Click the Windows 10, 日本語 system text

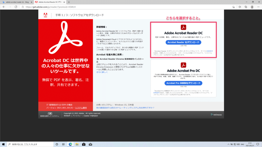click(x=124, y=105)
